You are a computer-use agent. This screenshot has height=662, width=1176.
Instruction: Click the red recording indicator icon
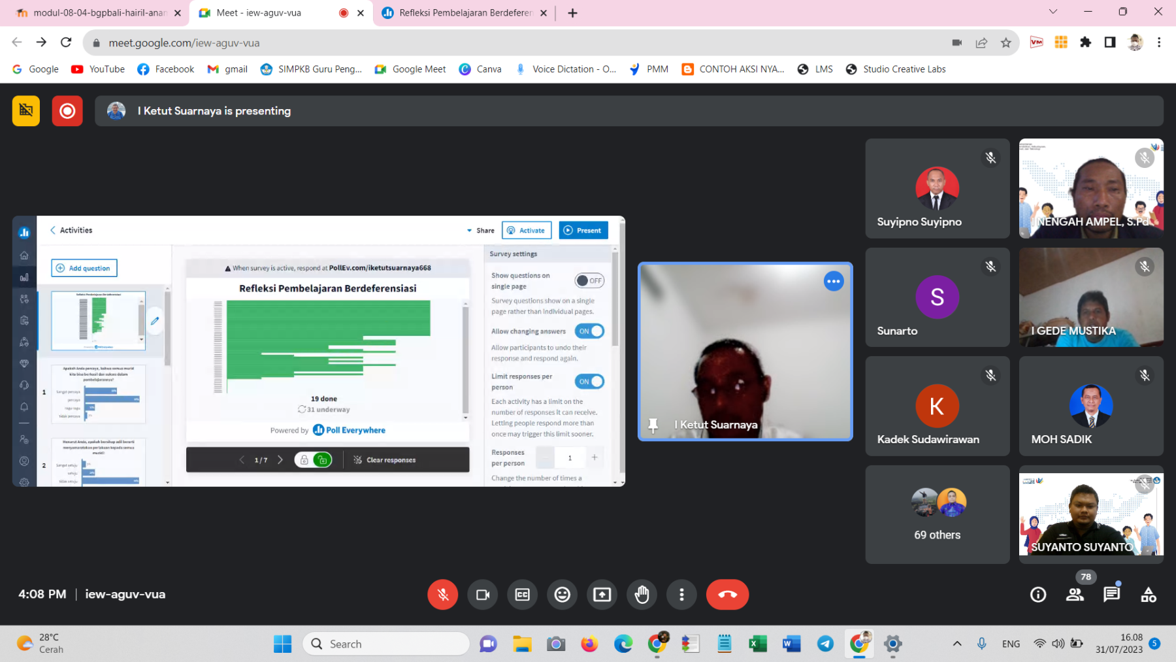pos(67,111)
